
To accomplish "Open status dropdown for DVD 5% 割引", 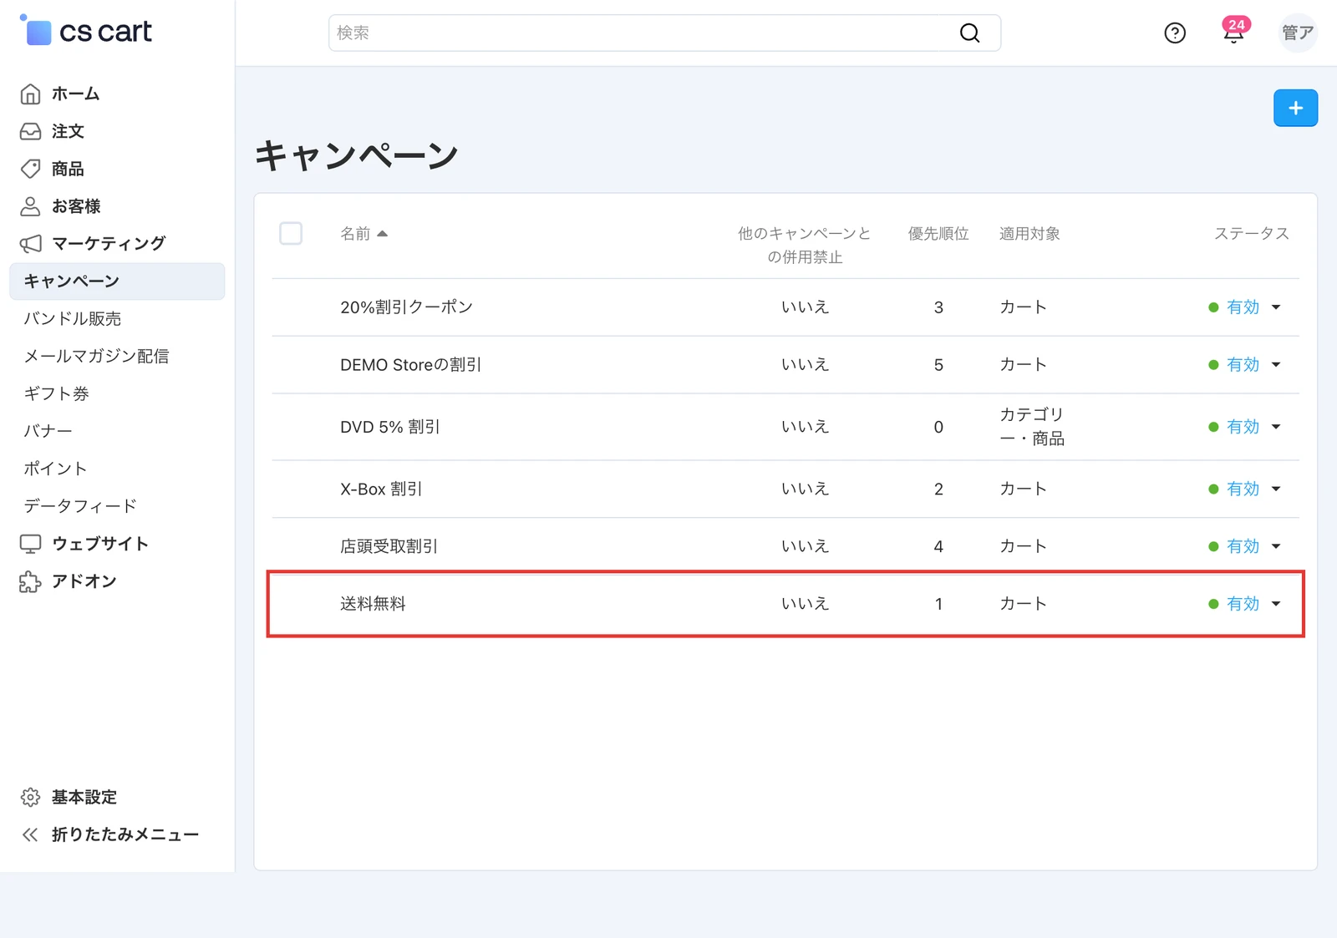I will click(x=1245, y=427).
